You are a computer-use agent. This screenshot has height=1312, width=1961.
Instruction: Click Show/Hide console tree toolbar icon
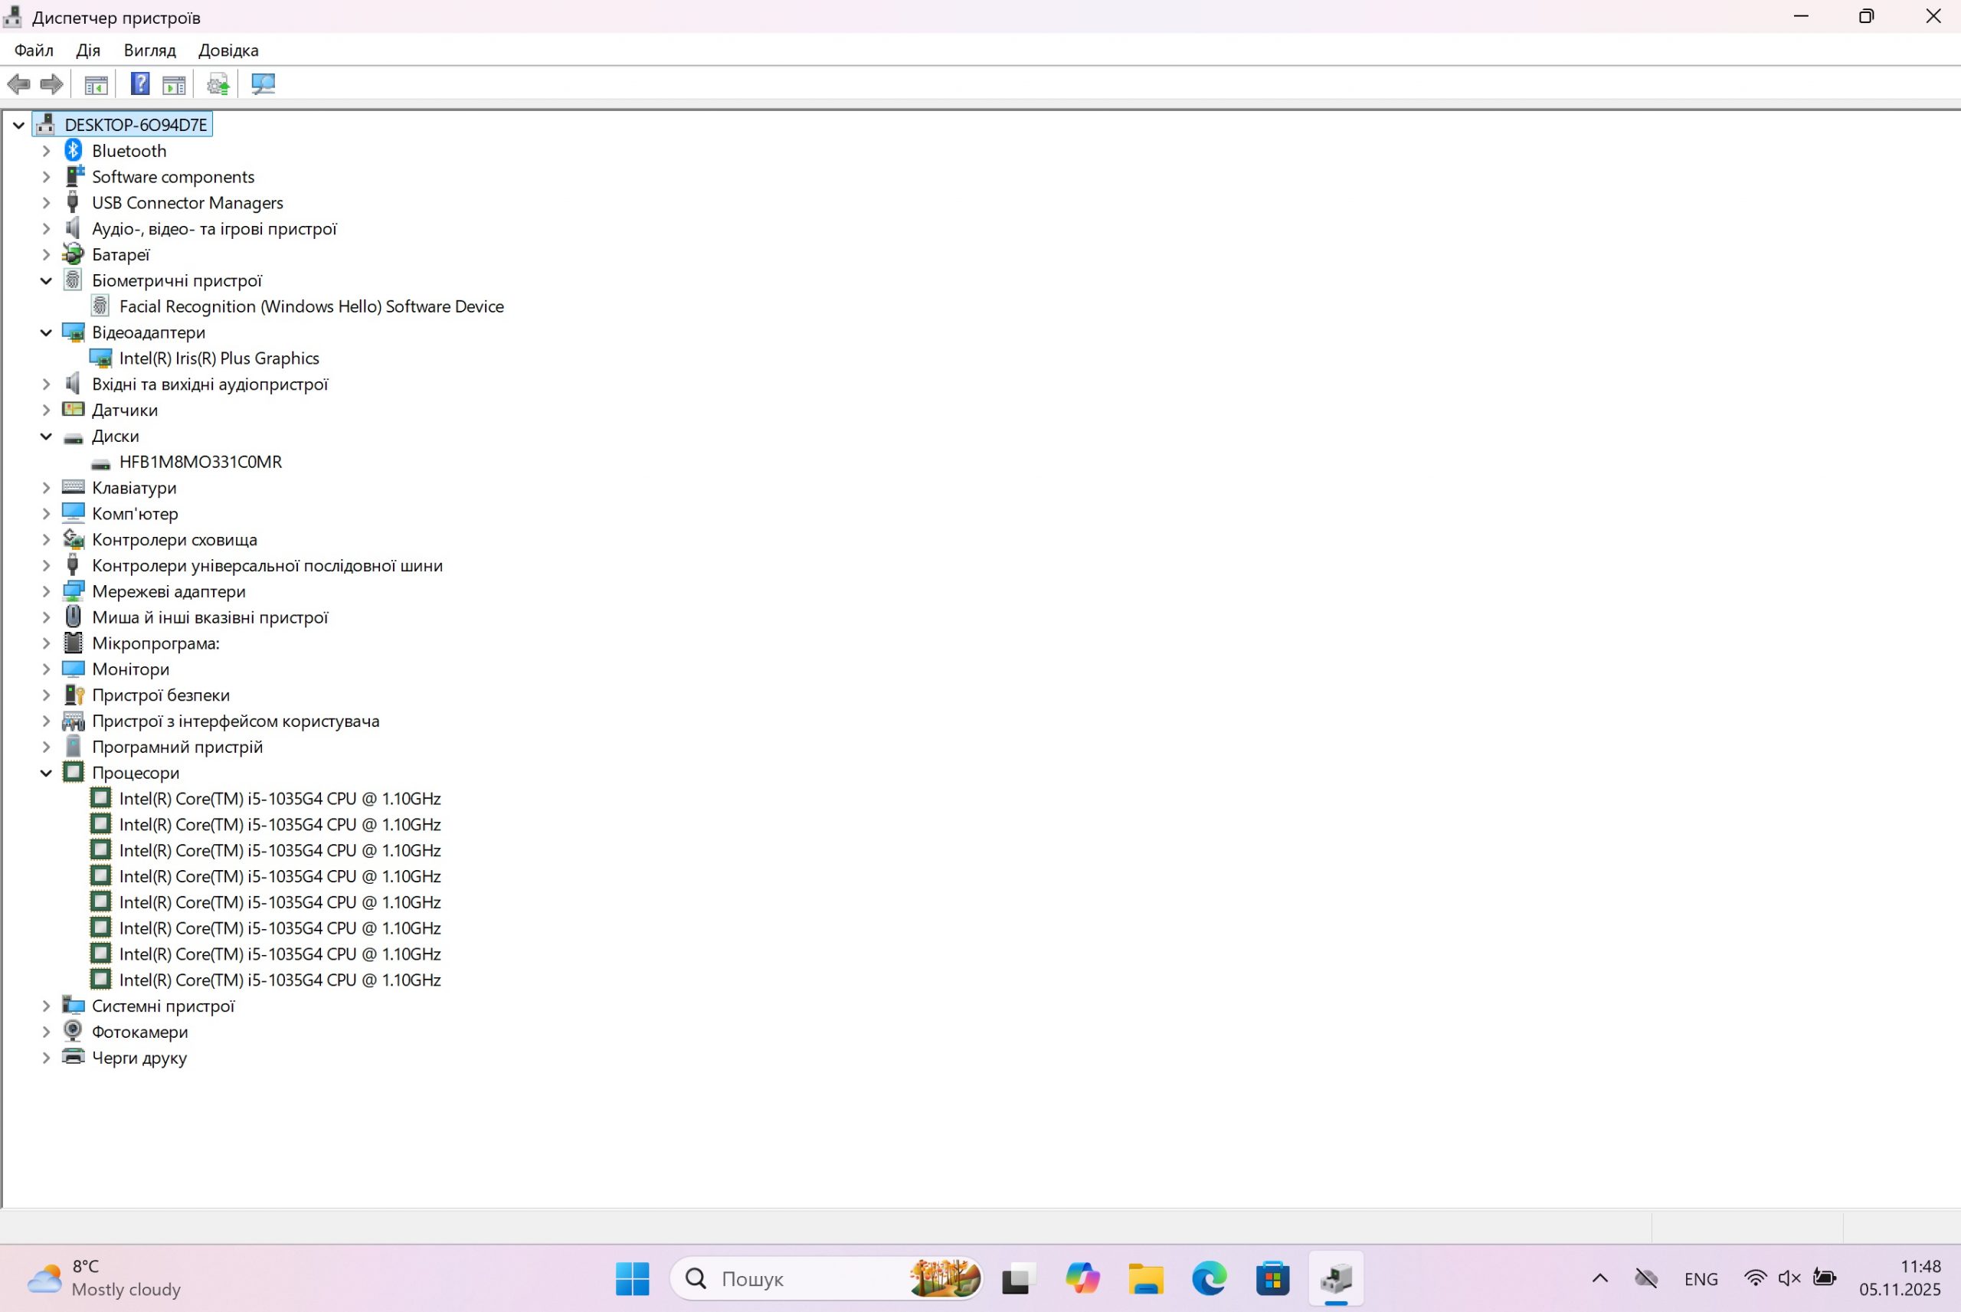pos(97,83)
